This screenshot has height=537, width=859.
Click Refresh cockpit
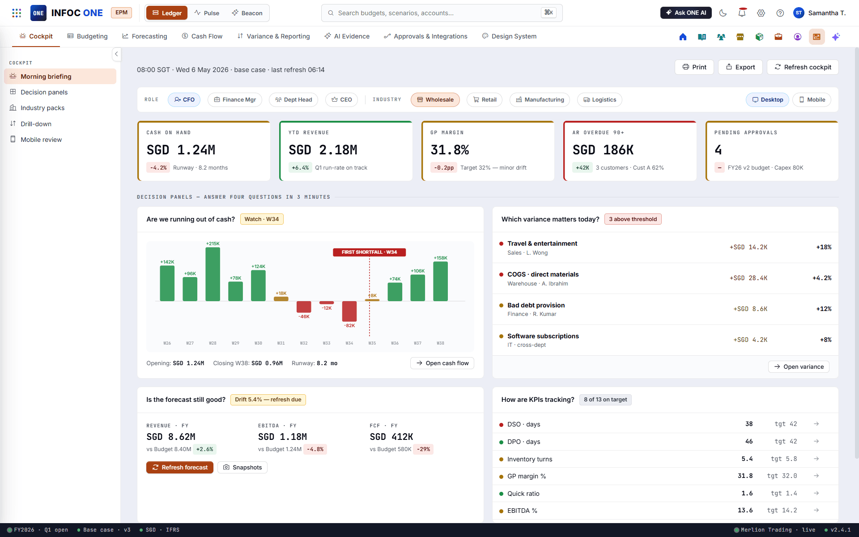tap(803, 67)
